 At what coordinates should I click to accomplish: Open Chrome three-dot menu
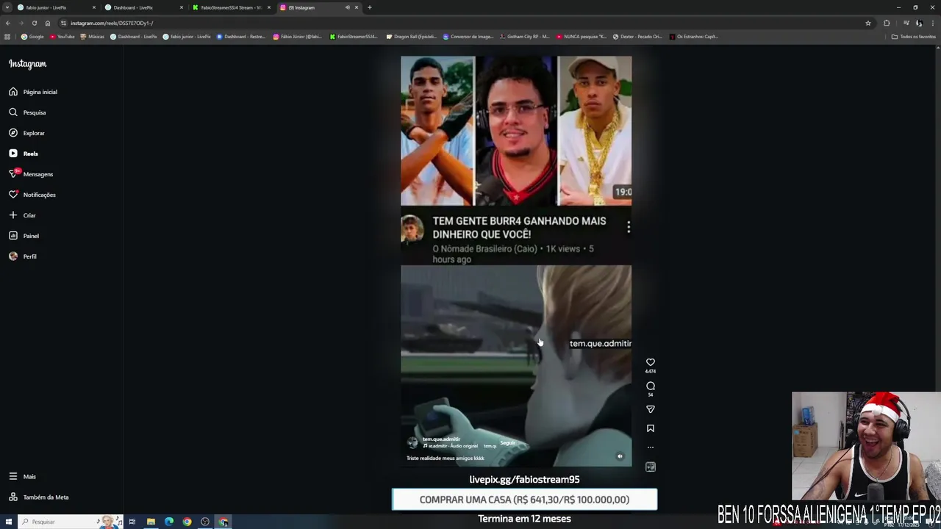(x=932, y=23)
